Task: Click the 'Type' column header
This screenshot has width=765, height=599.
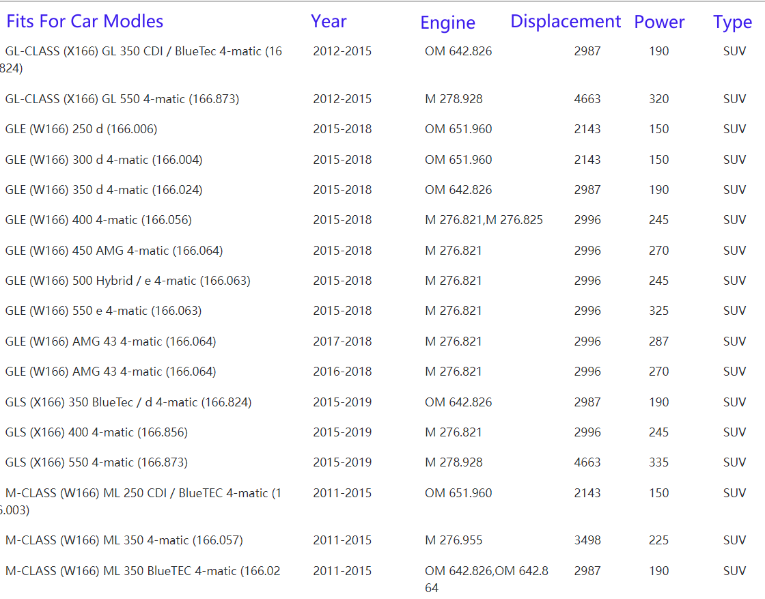Action: 732,23
